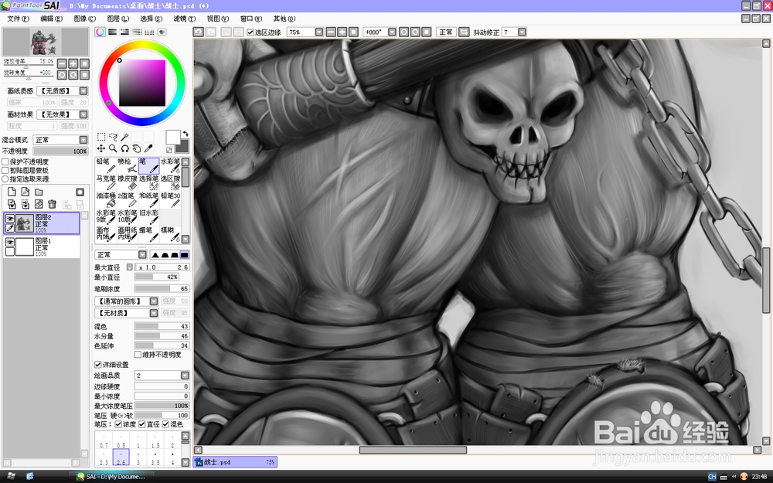Image resolution: width=773 pixels, height=483 pixels.
Task: Open the 图像 menu
Action: (x=85, y=19)
